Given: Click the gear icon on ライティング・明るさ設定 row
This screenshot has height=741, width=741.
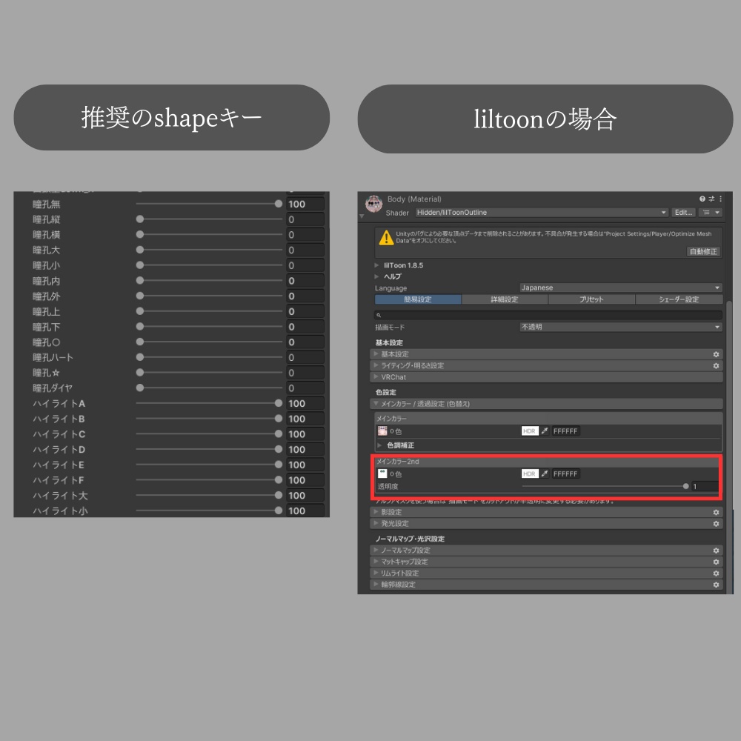Looking at the screenshot, I should pyautogui.click(x=716, y=366).
